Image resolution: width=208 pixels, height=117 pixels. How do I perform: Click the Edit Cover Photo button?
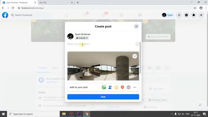pyautogui.click(x=158, y=37)
